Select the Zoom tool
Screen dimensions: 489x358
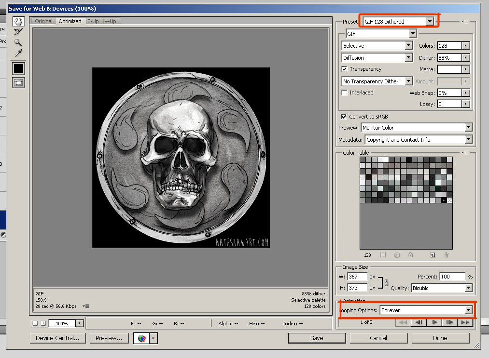point(18,42)
